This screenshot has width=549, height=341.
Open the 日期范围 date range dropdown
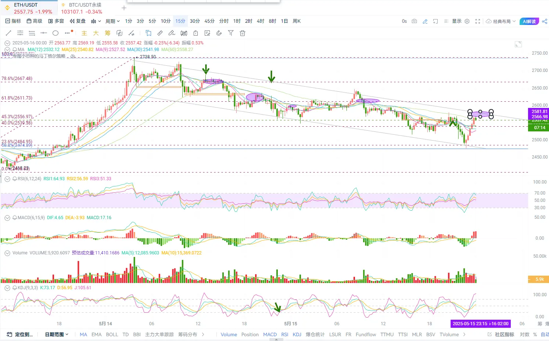click(57, 334)
